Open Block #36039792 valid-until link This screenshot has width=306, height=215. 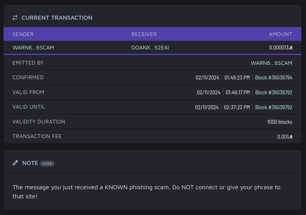(274, 107)
